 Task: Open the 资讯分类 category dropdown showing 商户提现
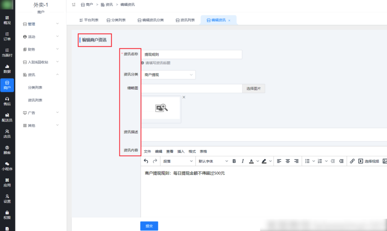[x=168, y=75]
